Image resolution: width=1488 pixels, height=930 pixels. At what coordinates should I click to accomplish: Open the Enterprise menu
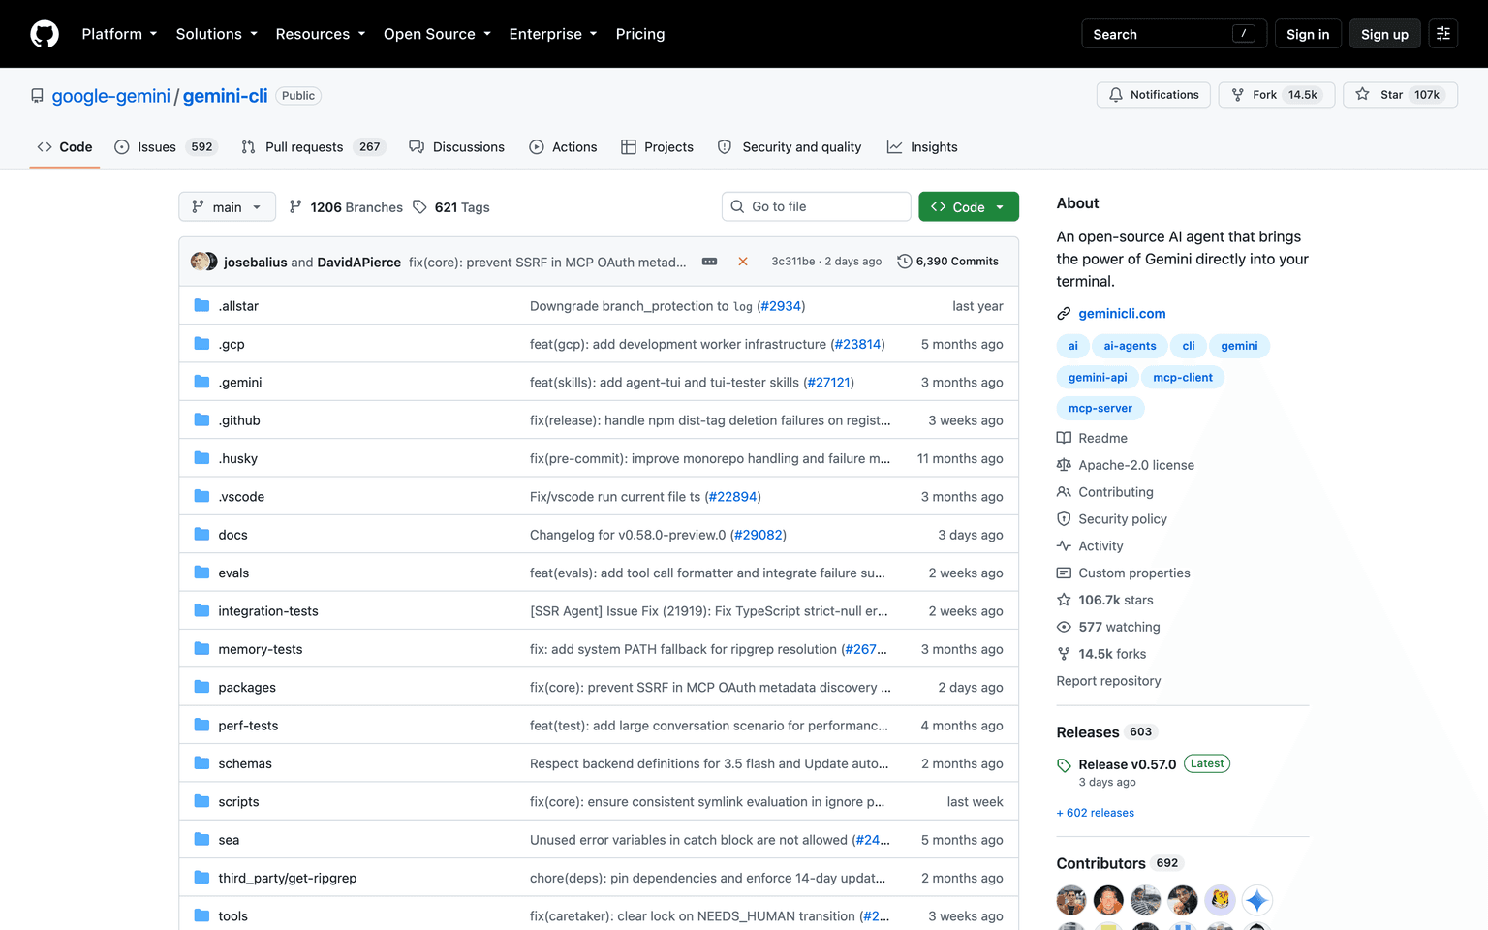tap(552, 34)
